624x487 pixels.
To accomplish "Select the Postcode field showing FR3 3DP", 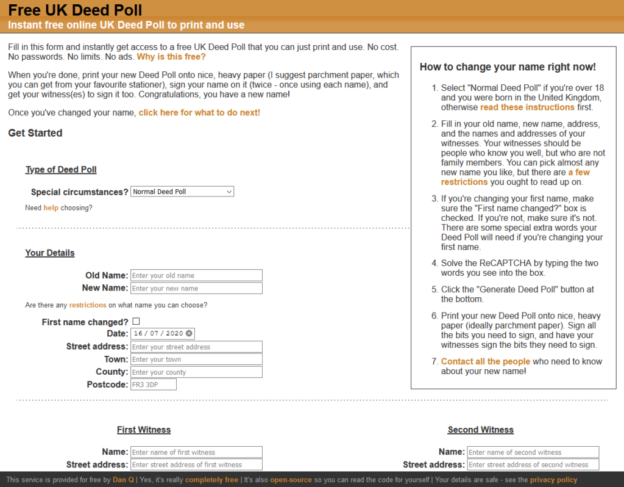I will click(154, 384).
